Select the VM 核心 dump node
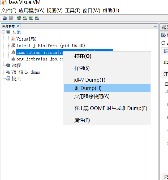 coord(25,72)
